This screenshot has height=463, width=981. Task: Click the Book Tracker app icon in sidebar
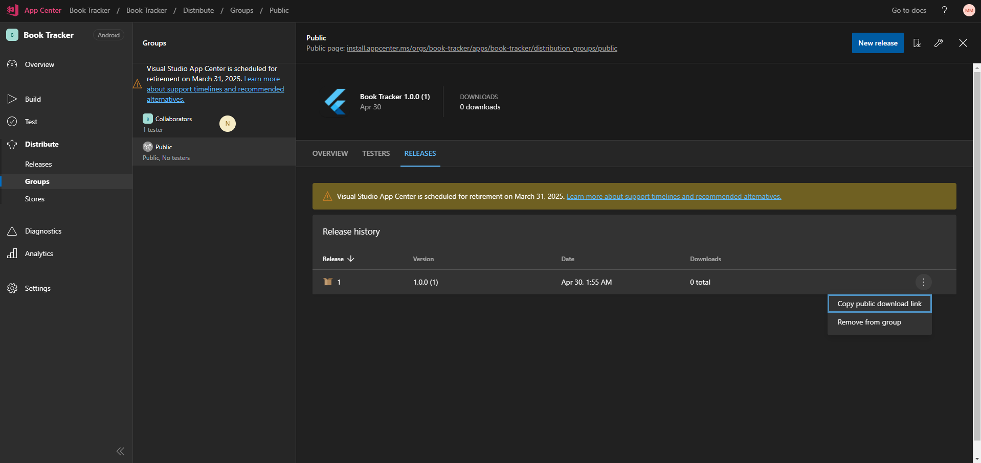(x=12, y=35)
